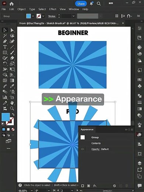Collapse Appearance panel double arrows
This screenshot has height=192, width=144.
[x=126, y=130]
